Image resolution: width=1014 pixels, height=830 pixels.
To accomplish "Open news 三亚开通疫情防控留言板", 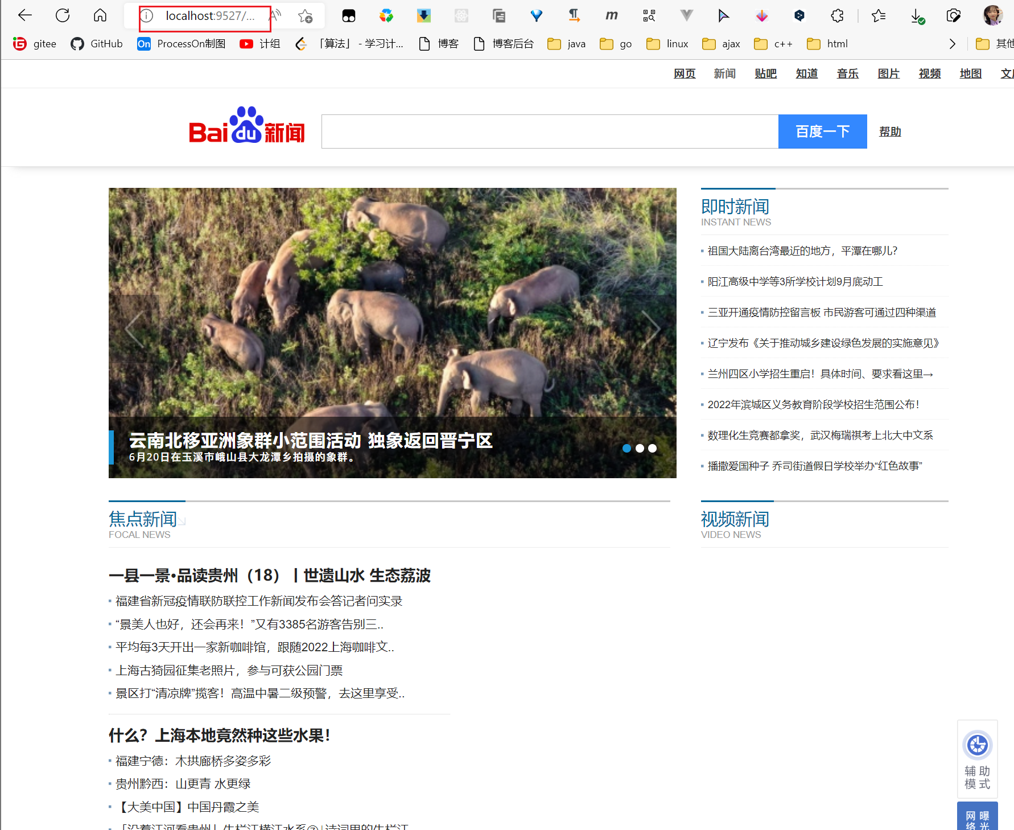I will (x=822, y=313).
